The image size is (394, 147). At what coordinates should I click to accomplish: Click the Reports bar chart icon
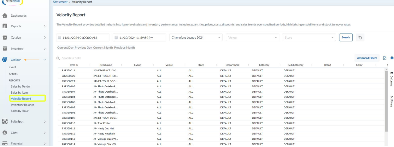click(5, 26)
